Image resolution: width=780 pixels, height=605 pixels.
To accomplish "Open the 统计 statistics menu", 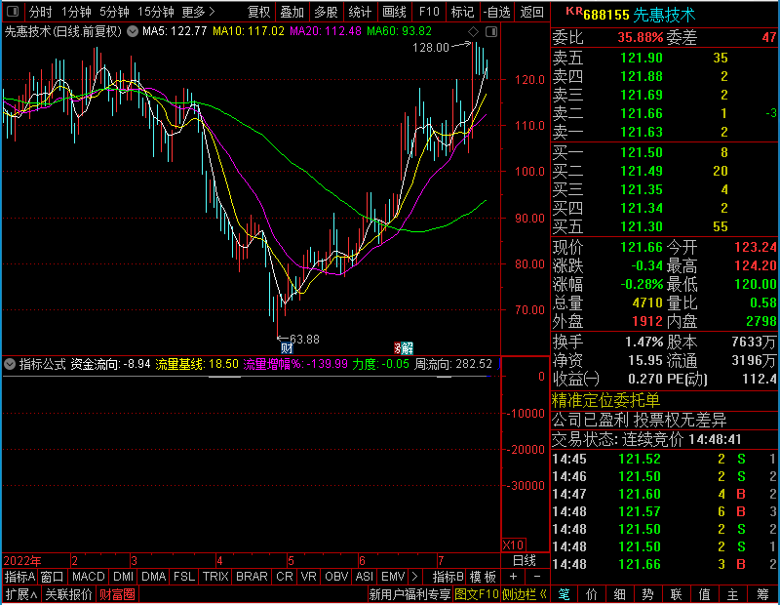I will (360, 12).
